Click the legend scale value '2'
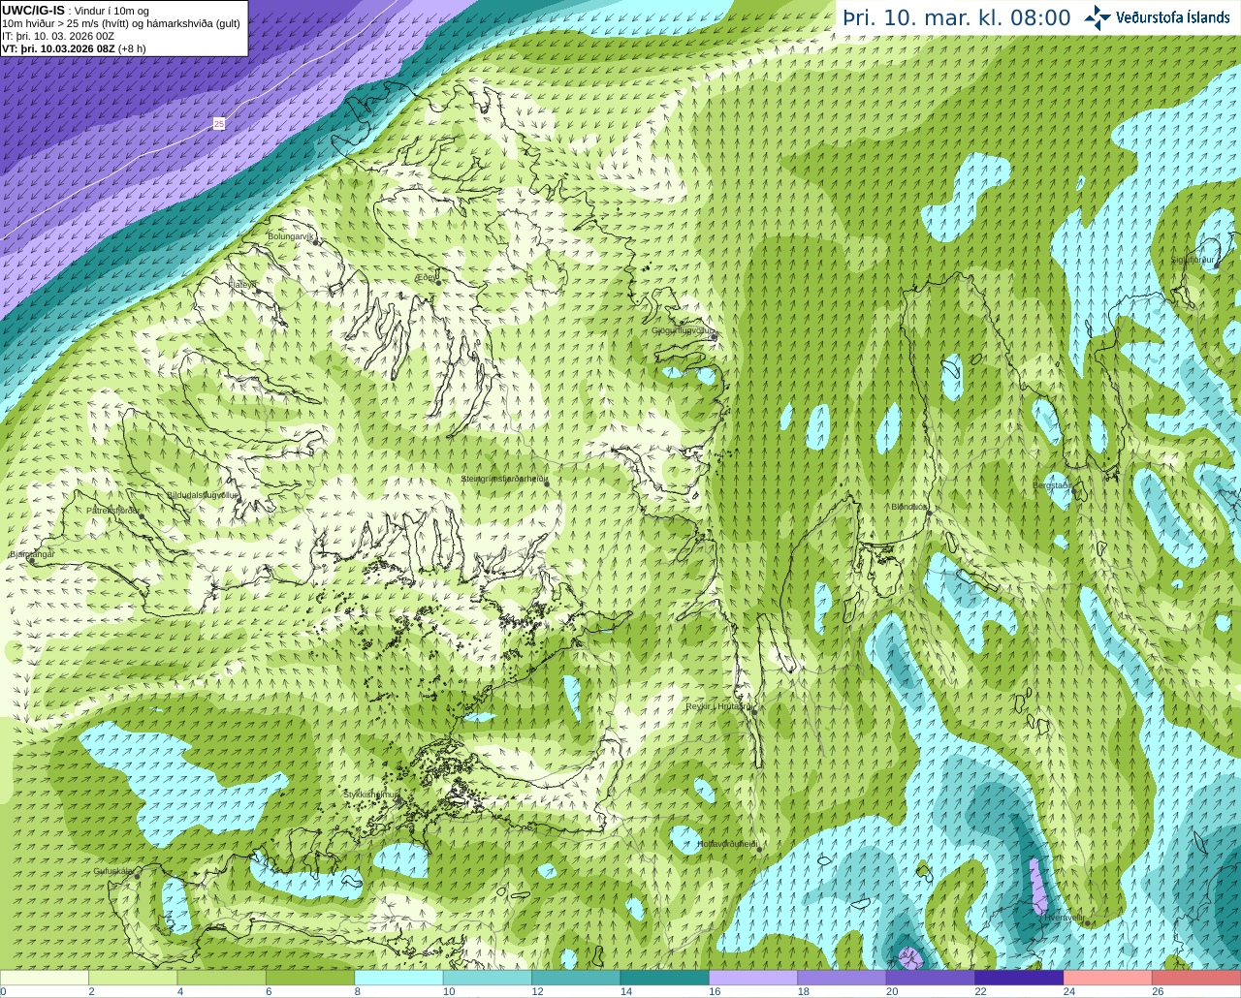Viewport: 1241px width, 998px height. pyautogui.click(x=91, y=992)
